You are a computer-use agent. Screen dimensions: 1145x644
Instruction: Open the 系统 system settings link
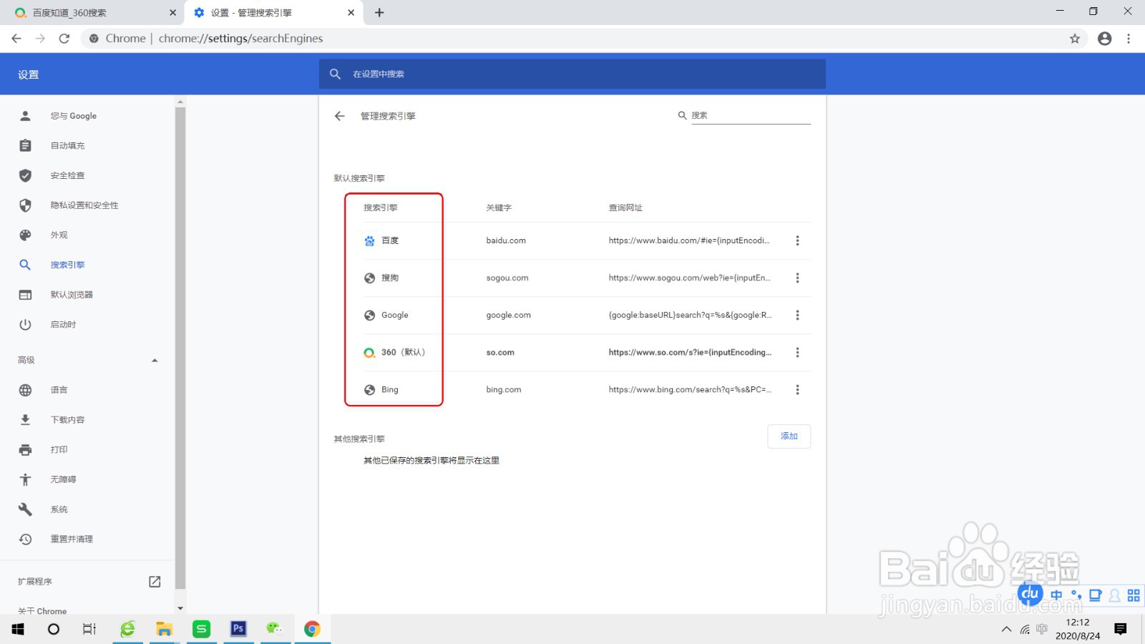(x=59, y=509)
